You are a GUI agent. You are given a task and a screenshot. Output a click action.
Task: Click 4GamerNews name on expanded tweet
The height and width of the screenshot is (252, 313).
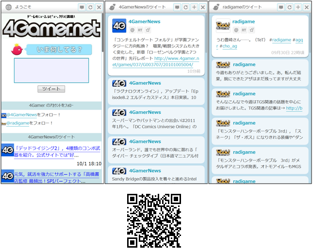tap(144, 21)
